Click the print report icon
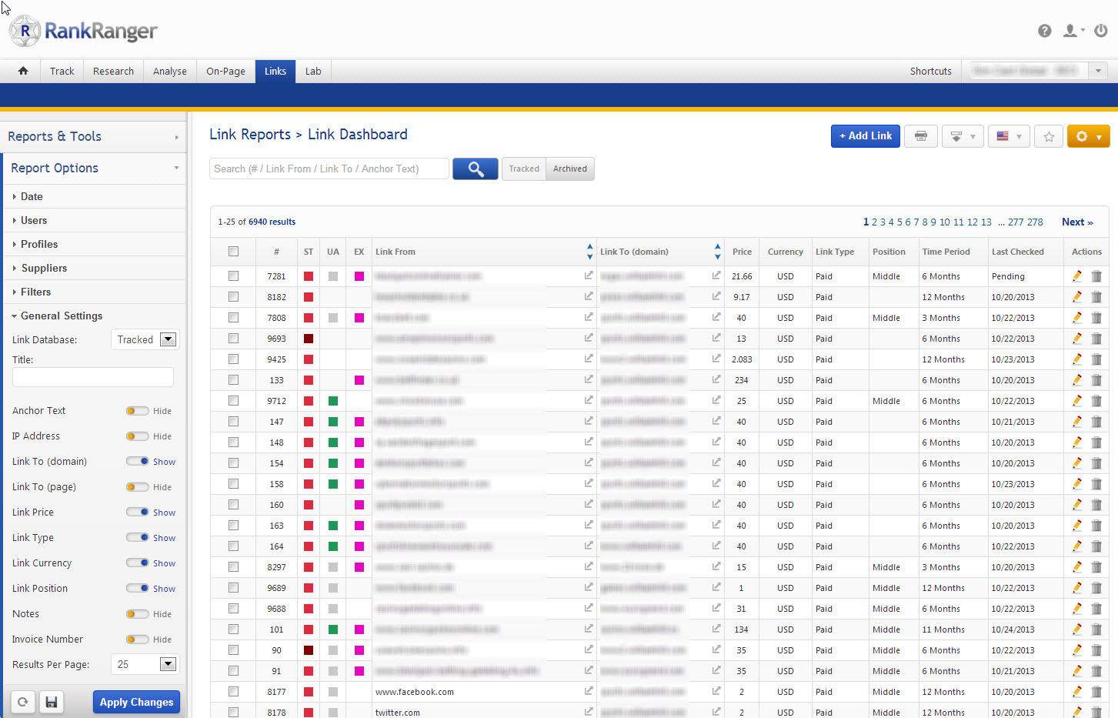 click(x=920, y=136)
